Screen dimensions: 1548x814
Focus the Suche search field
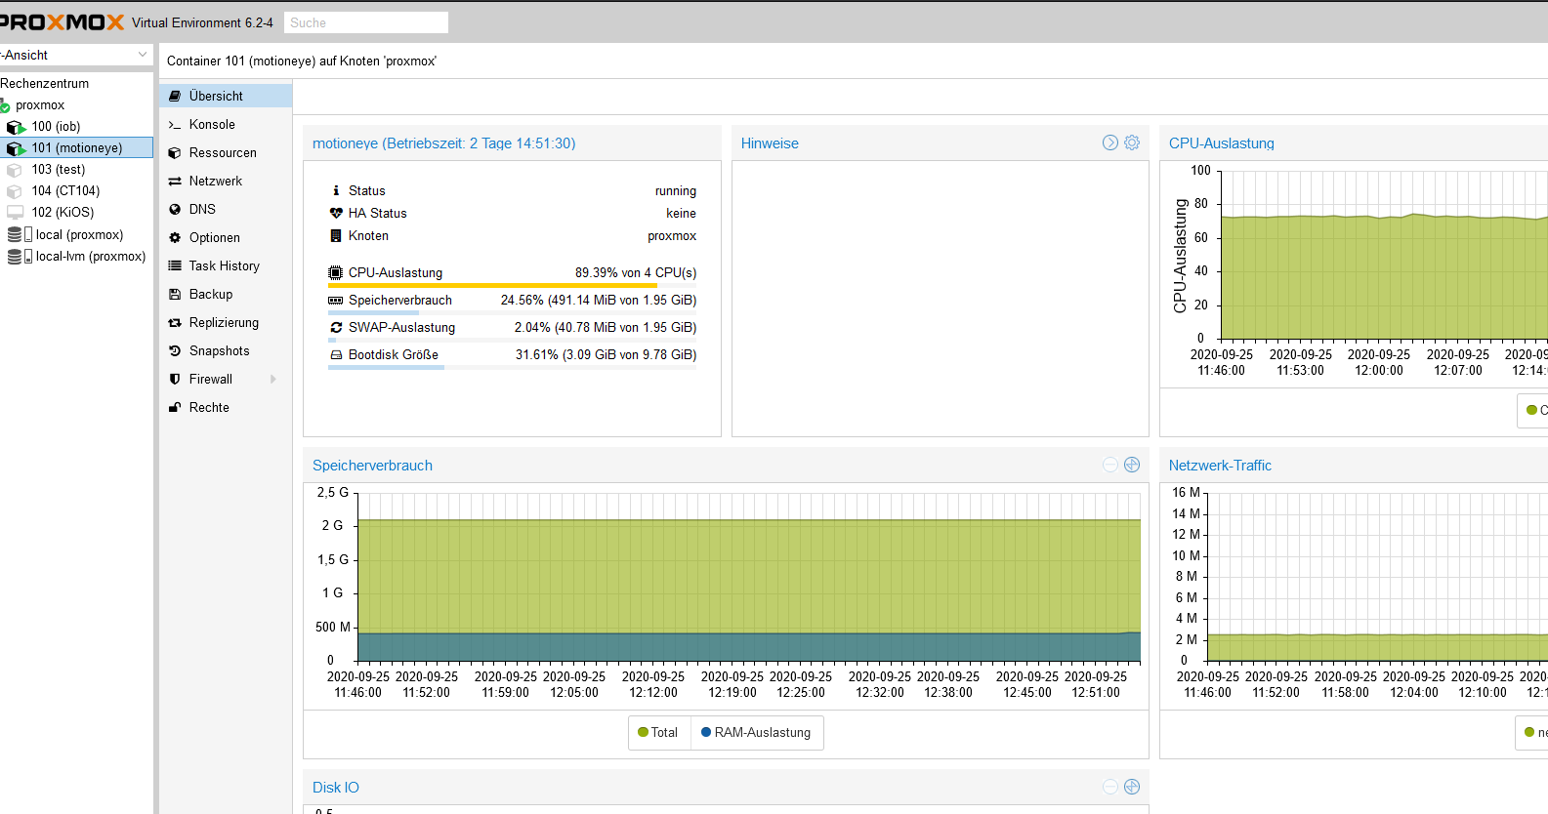tap(366, 22)
